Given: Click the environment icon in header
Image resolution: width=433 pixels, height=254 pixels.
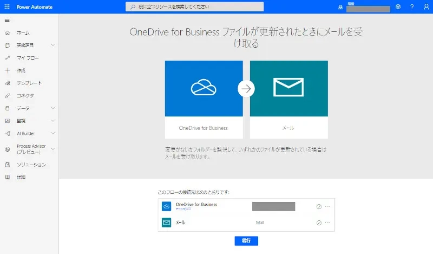Looking at the screenshot, I should click(x=340, y=7).
